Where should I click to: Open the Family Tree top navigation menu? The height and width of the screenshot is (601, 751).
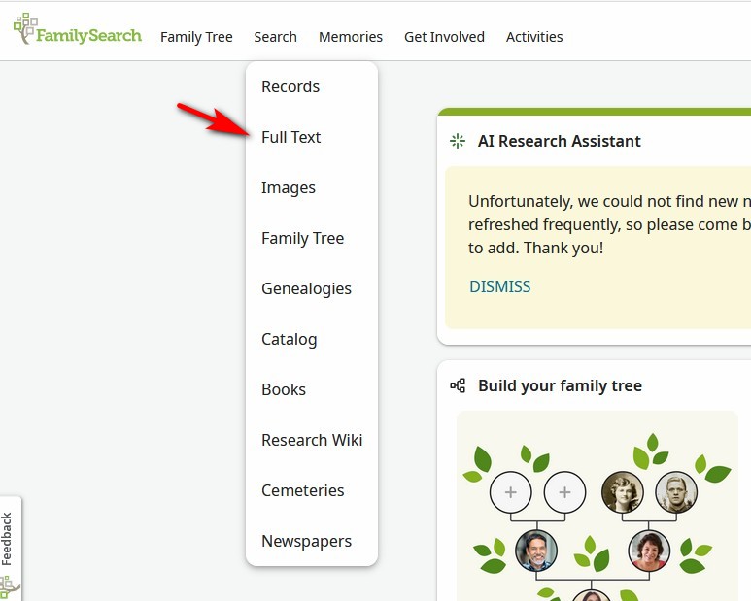click(196, 37)
